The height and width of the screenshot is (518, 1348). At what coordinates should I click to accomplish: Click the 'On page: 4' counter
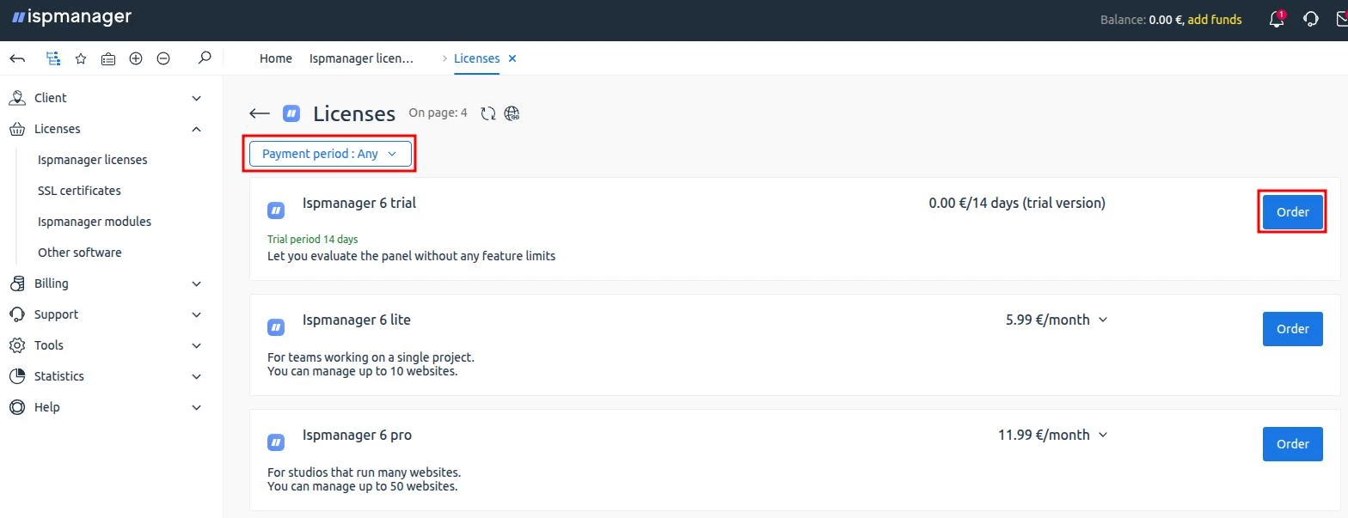[438, 113]
